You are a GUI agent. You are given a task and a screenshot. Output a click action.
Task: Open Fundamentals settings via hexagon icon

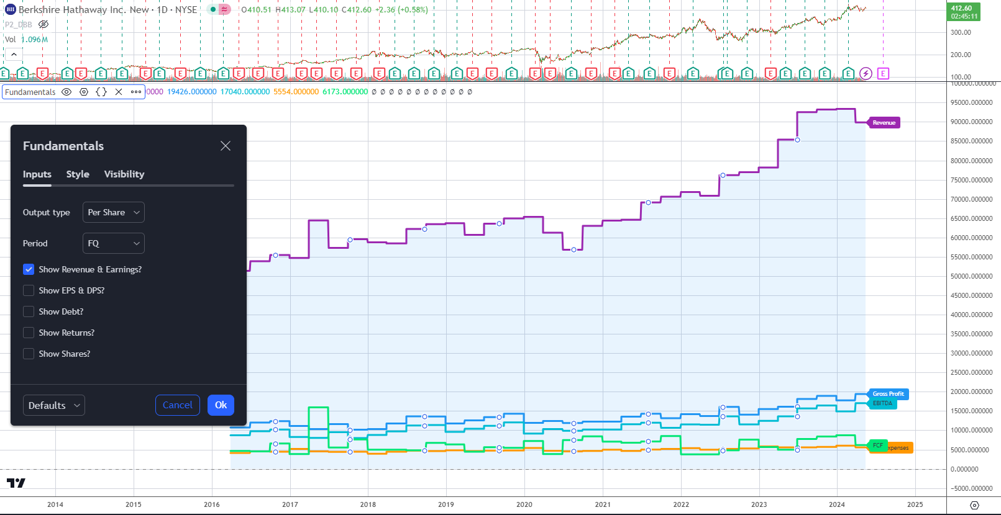click(x=84, y=92)
